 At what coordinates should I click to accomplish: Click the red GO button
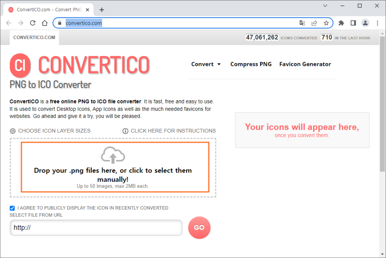click(199, 228)
